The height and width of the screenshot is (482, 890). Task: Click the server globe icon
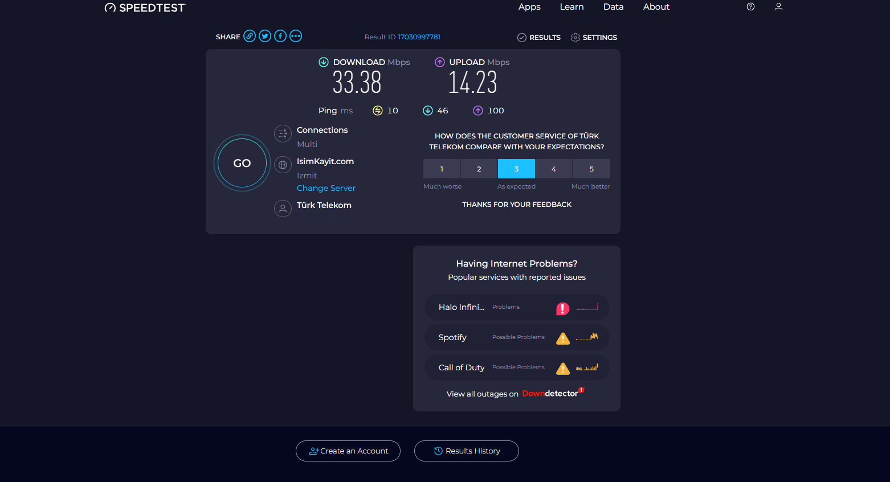283,165
